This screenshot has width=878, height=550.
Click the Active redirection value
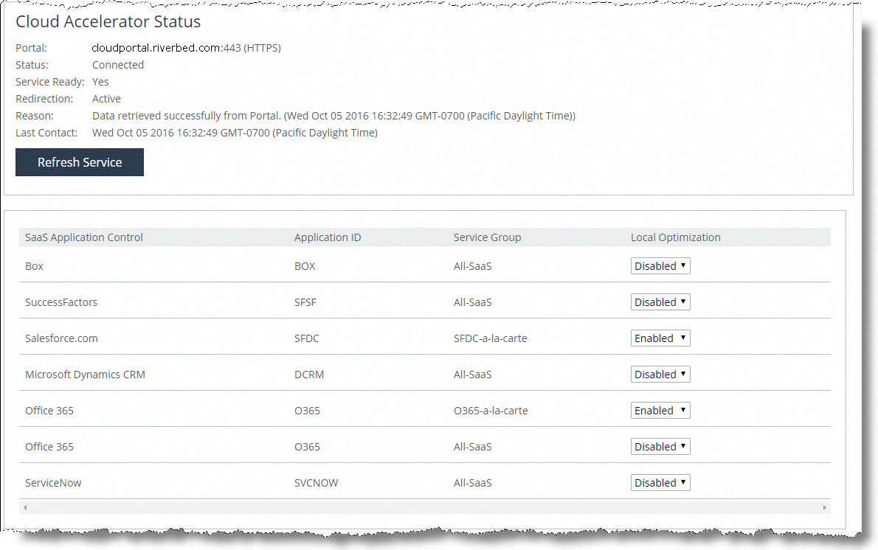pyautogui.click(x=106, y=99)
